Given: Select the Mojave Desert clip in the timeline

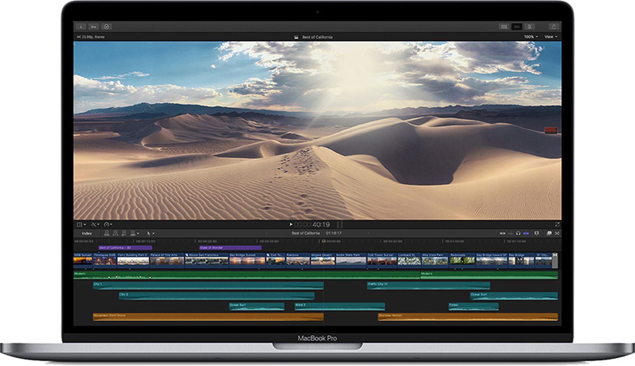Looking at the screenshot, I should point(322,259).
